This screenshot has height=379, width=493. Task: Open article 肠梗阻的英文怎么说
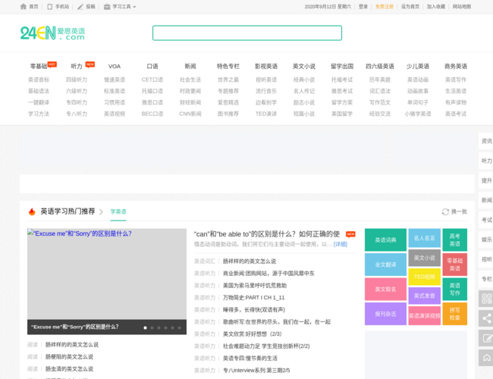tap(69, 357)
